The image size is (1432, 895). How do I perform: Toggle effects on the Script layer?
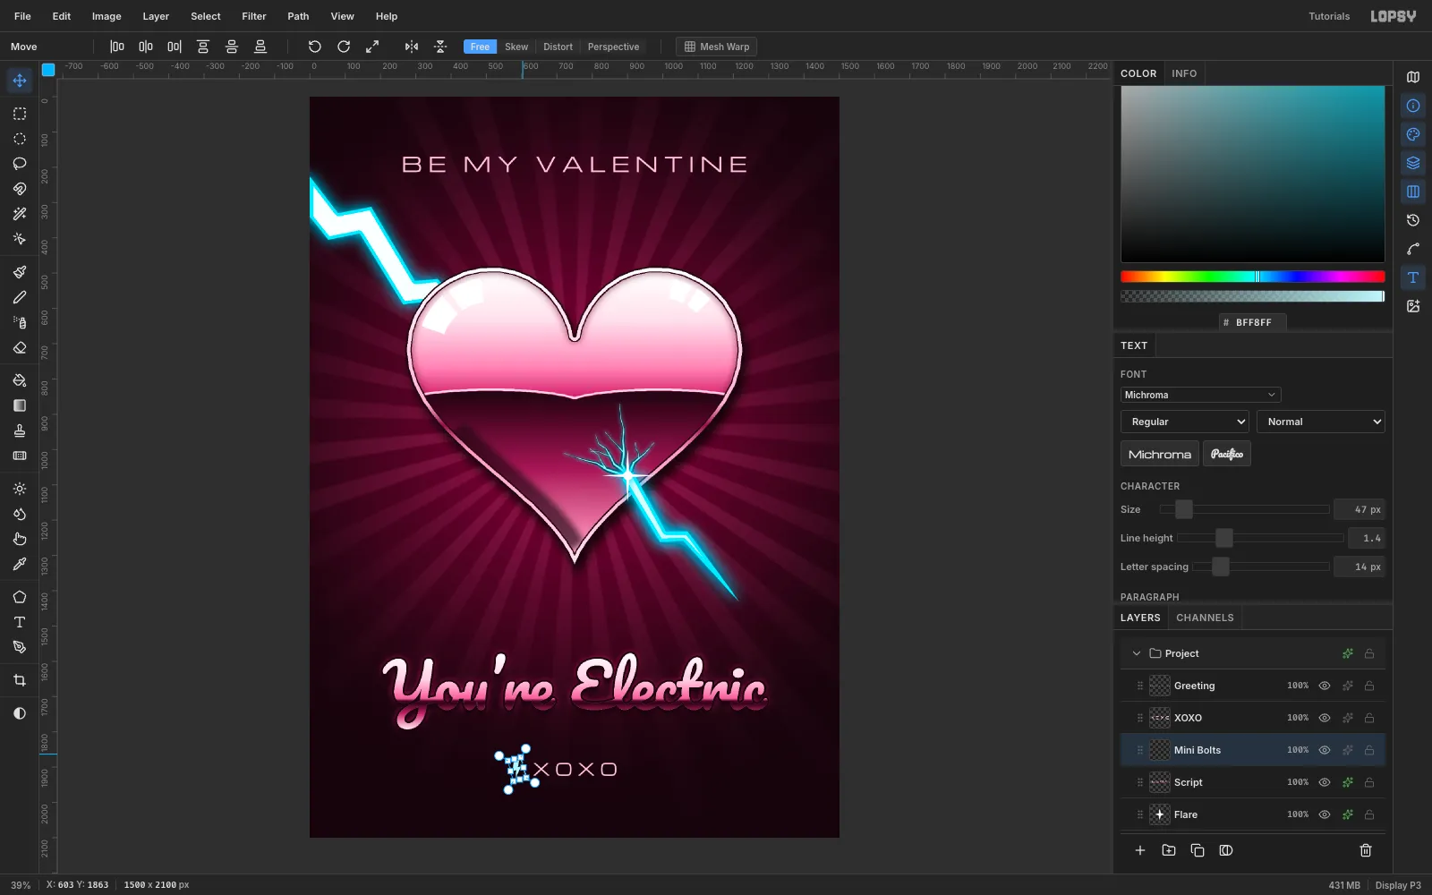pos(1347,782)
